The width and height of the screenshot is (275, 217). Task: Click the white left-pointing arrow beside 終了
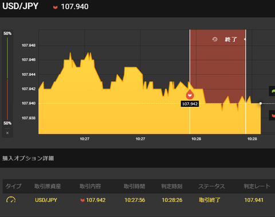click(245, 39)
